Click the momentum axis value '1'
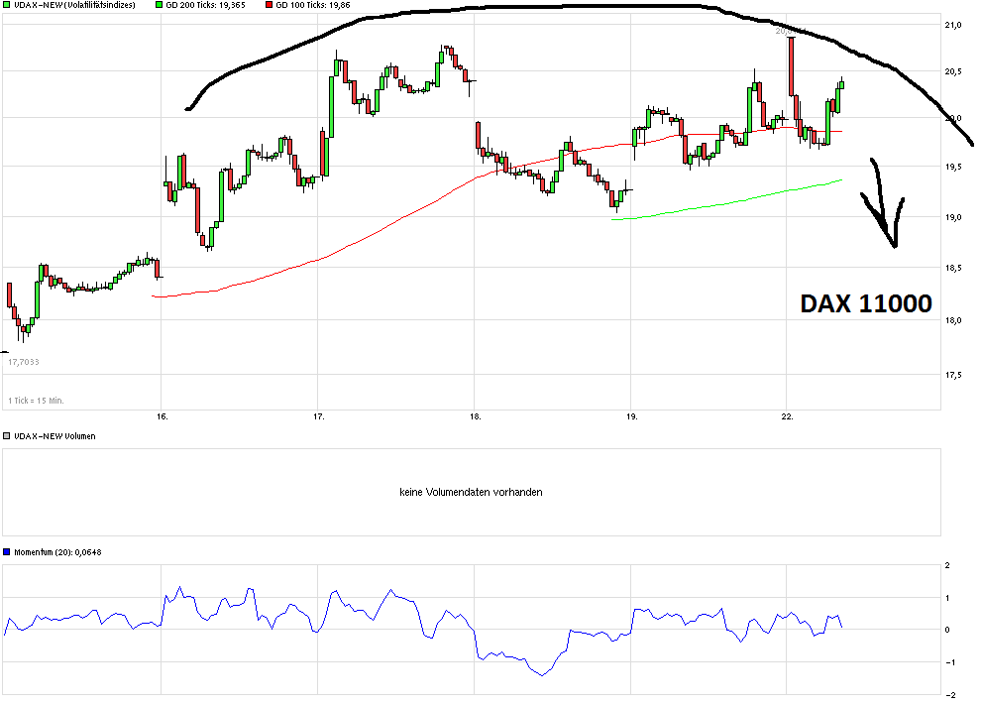 (947, 598)
